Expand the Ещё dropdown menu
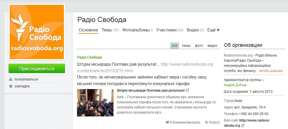This screenshot has width=288, height=129. click(213, 30)
